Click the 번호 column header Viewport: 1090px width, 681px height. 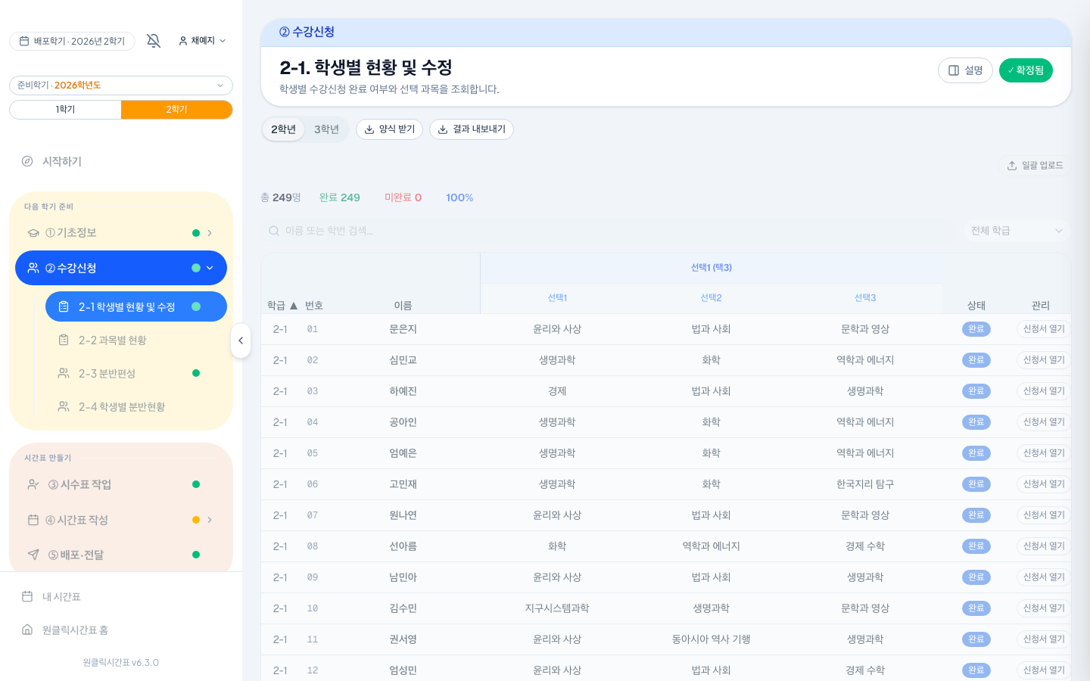pyautogui.click(x=314, y=306)
